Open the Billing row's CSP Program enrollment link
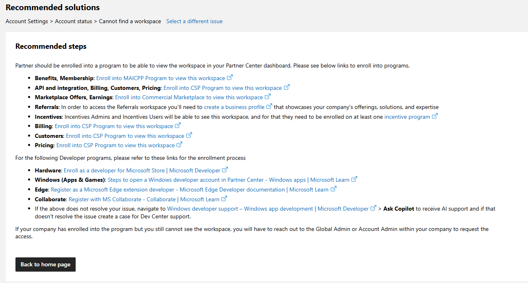The width and height of the screenshot is (528, 283). [114, 126]
